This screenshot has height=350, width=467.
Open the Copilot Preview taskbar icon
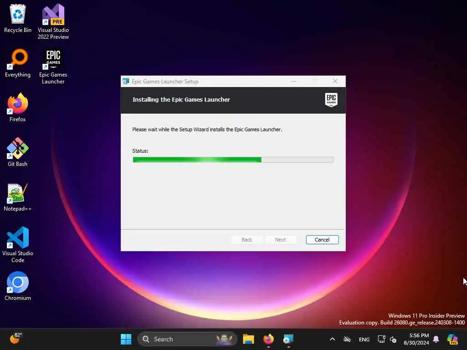coord(452,339)
